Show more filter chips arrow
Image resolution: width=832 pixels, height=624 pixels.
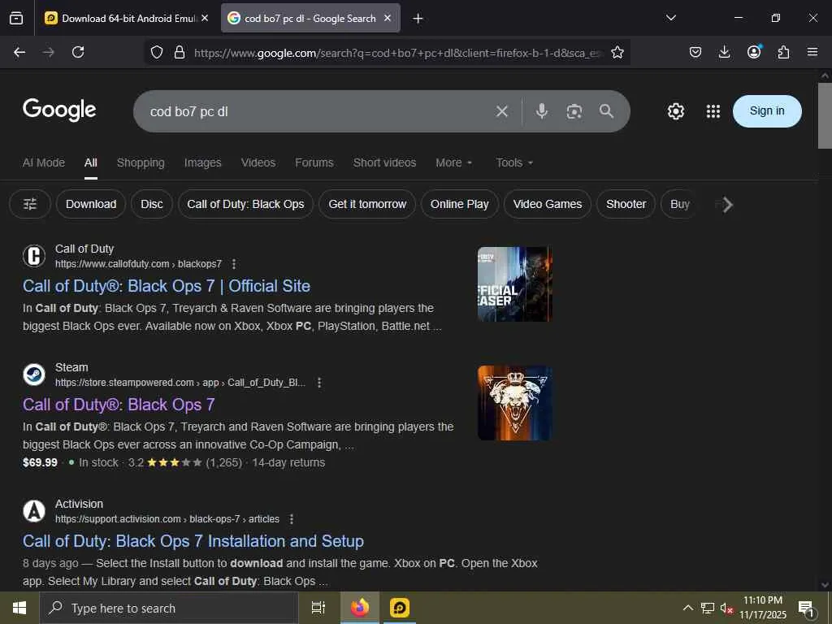tap(727, 205)
